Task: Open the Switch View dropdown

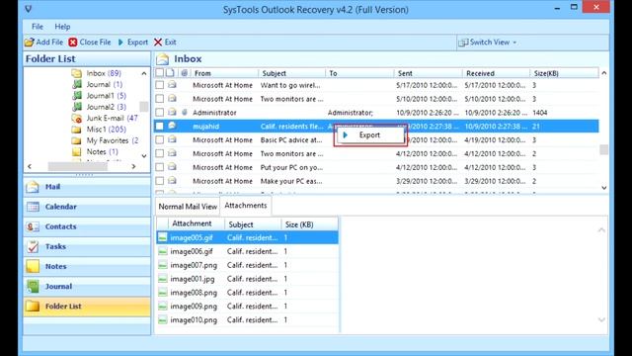Action: [x=488, y=42]
